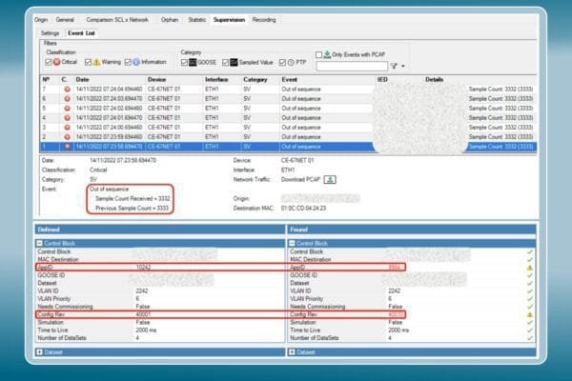
Task: Open the Orphan tab
Action: (170, 20)
